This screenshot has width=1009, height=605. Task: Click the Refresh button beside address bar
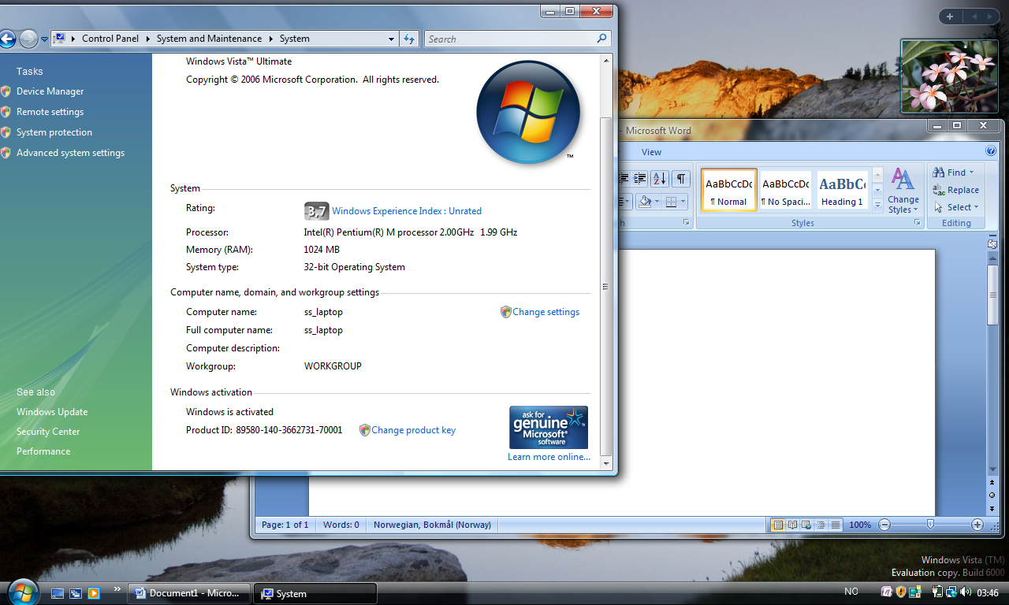tap(409, 39)
